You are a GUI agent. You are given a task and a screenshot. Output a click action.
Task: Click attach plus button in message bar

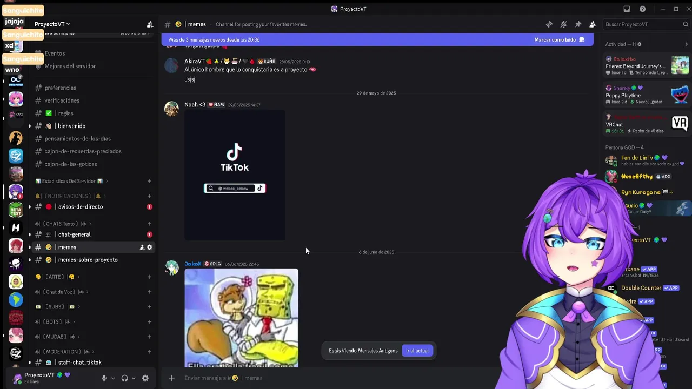pos(171,378)
